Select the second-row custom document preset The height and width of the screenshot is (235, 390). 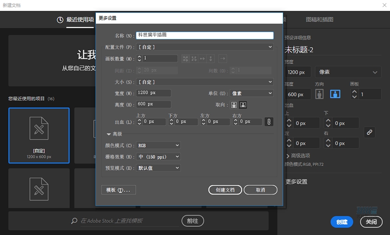tap(39, 188)
